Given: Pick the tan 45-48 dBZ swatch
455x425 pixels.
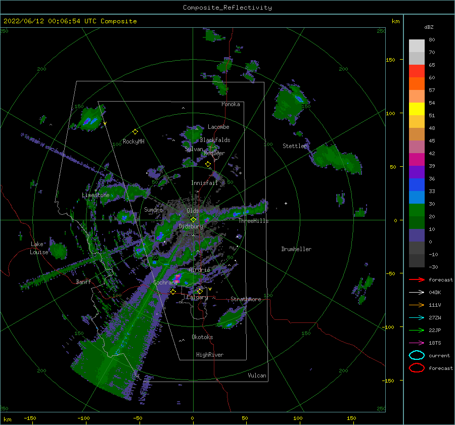Looking at the screenshot, I should click(x=417, y=134).
